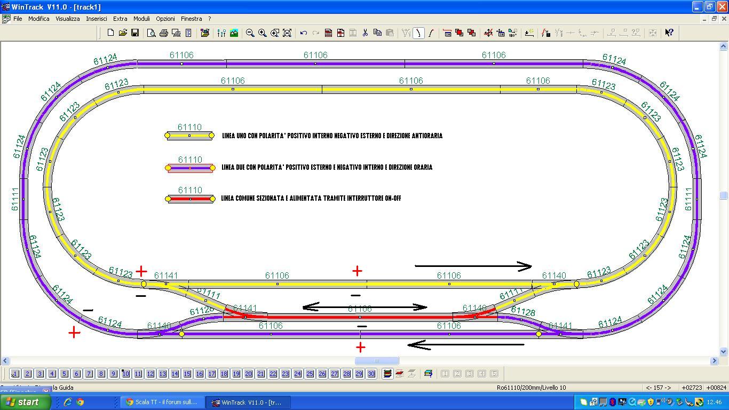Toggle layer 10 button

click(x=125, y=374)
